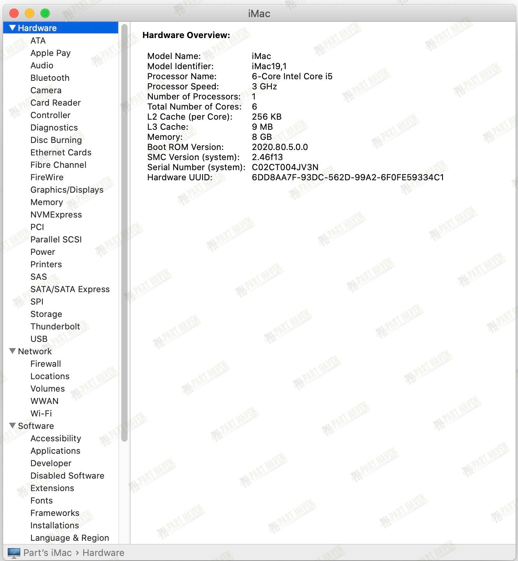This screenshot has width=518, height=561.
Task: Show Storage information
Action: (x=46, y=314)
